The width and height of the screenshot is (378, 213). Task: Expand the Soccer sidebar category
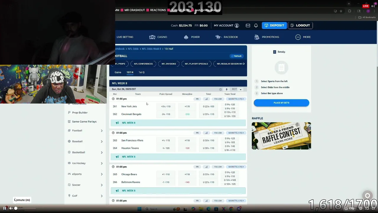click(102, 185)
